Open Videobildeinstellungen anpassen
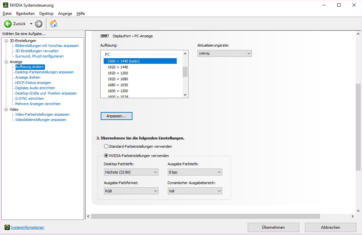The height and width of the screenshot is (235, 362). point(41,120)
